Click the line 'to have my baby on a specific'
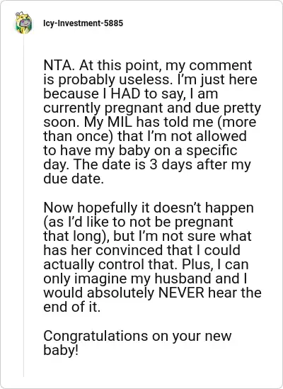Viewport: 283px width, 389px height. 140,151
